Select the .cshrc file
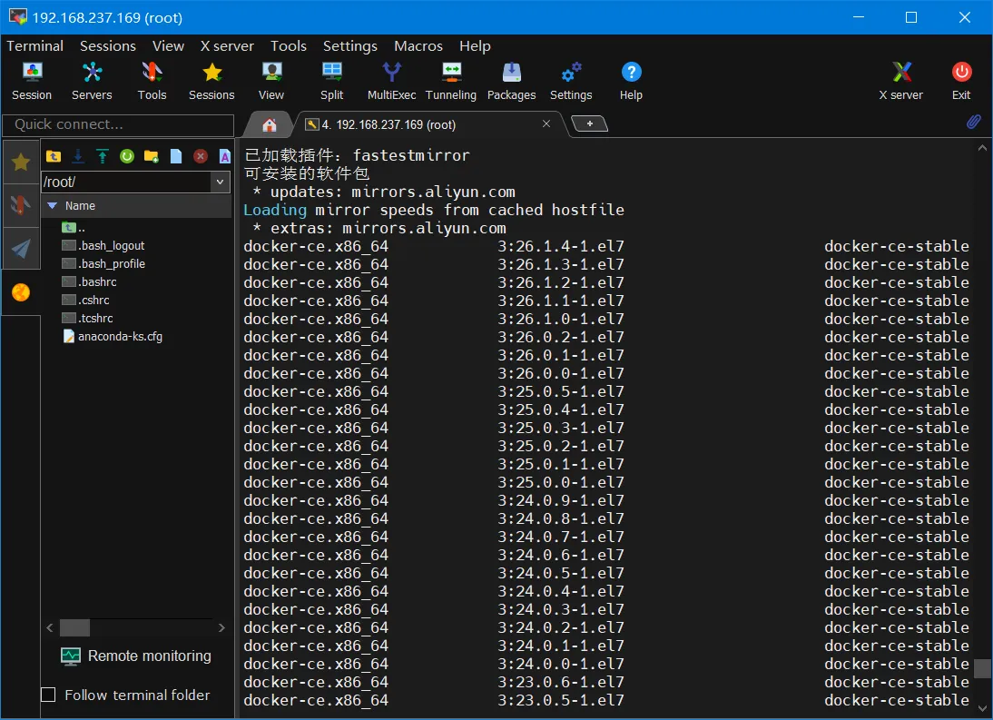993x720 pixels. click(84, 301)
